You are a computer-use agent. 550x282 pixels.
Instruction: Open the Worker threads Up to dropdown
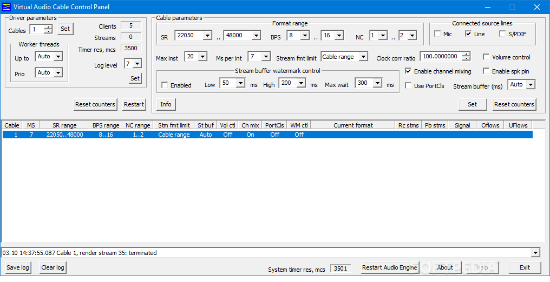tap(58, 56)
